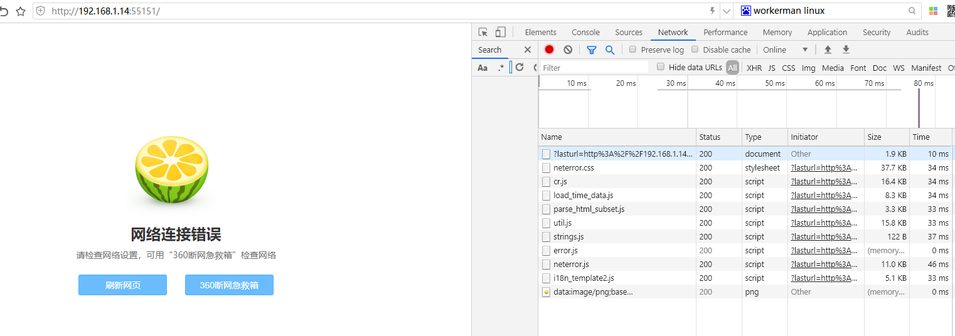Screen dimensions: 955x336
Task: Click the network Filter input field
Action: click(x=594, y=68)
